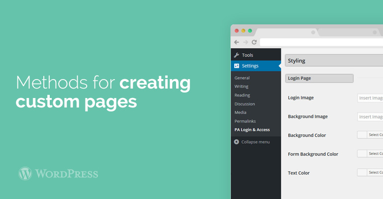Reload the page with refresh icon

tap(254, 42)
